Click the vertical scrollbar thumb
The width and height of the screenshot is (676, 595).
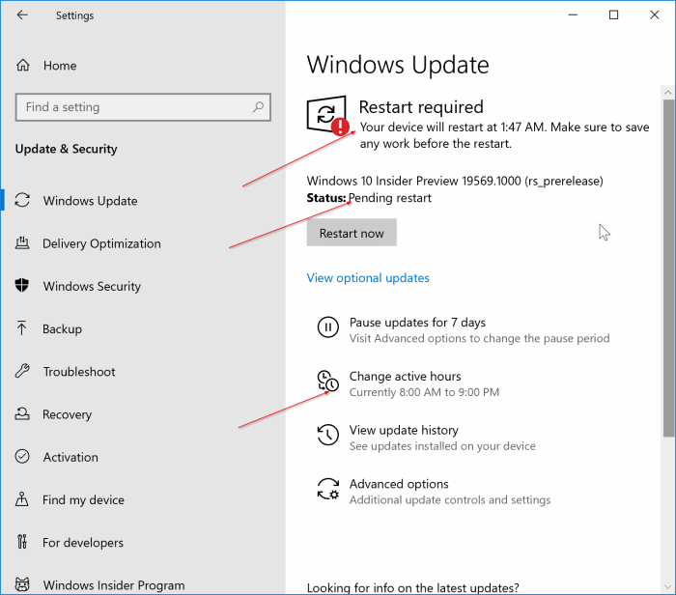(x=668, y=269)
